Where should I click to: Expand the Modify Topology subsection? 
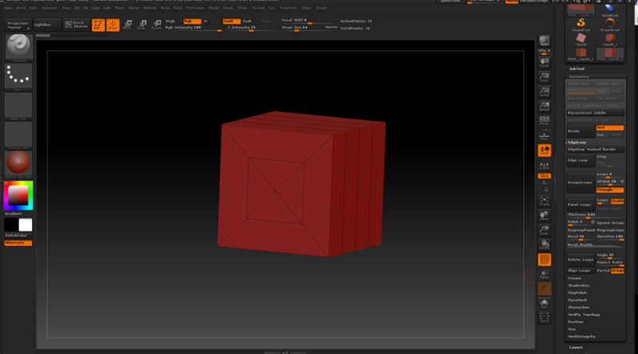pyautogui.click(x=584, y=314)
